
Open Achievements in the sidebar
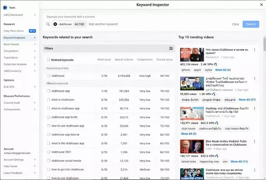[12, 109]
